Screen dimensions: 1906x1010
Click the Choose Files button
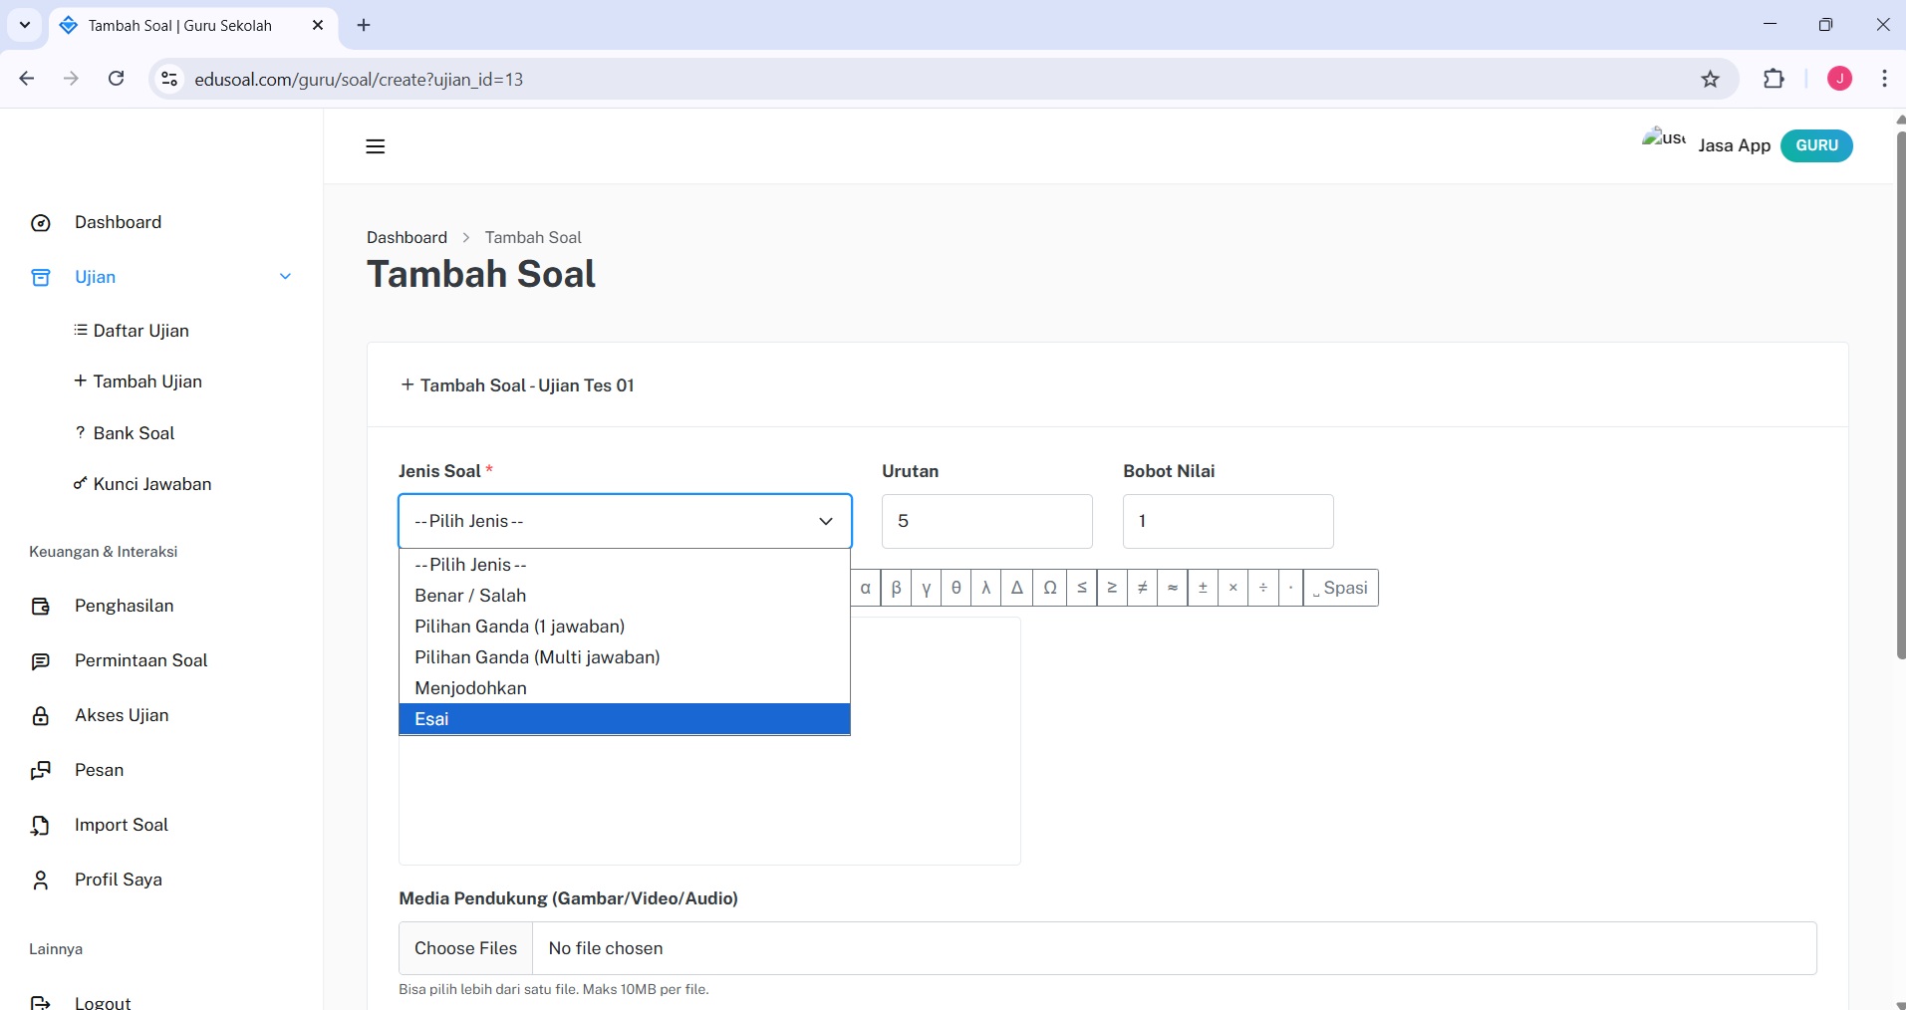465,948
